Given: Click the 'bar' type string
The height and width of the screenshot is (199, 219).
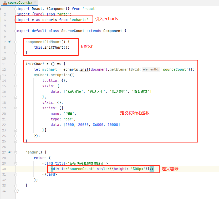Looking at the screenshot, I should pyautogui.click(x=69, y=119).
